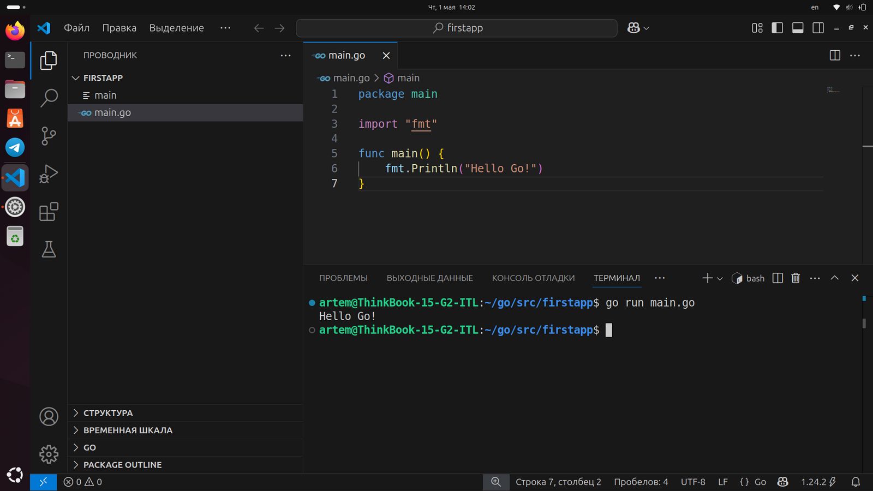Open the Extensions view
This screenshot has width=873, height=491.
[49, 212]
